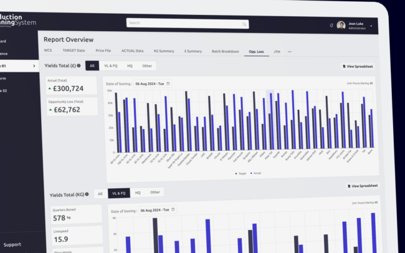Select All filter for Yields Total (£)
Image resolution: width=405 pixels, height=253 pixels.
click(x=92, y=65)
